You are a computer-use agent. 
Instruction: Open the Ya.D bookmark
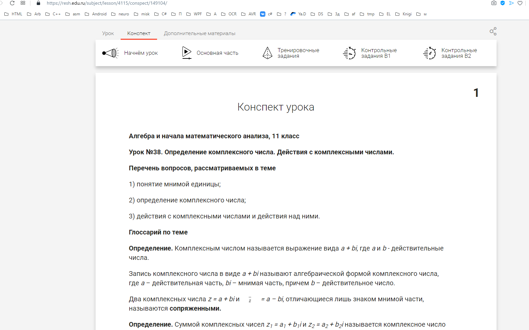pyautogui.click(x=298, y=14)
